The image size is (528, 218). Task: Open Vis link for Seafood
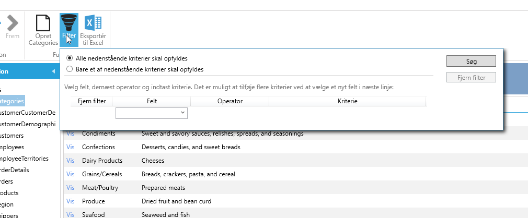(x=71, y=214)
